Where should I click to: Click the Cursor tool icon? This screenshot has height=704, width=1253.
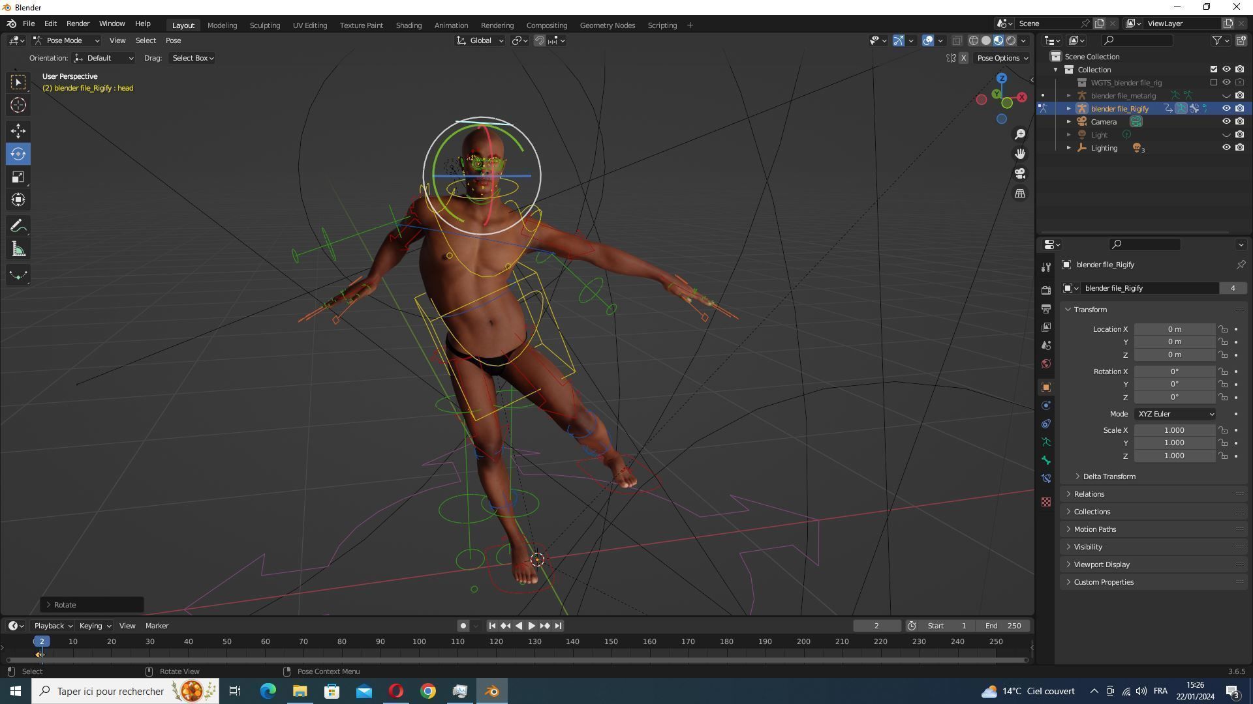[x=18, y=106]
